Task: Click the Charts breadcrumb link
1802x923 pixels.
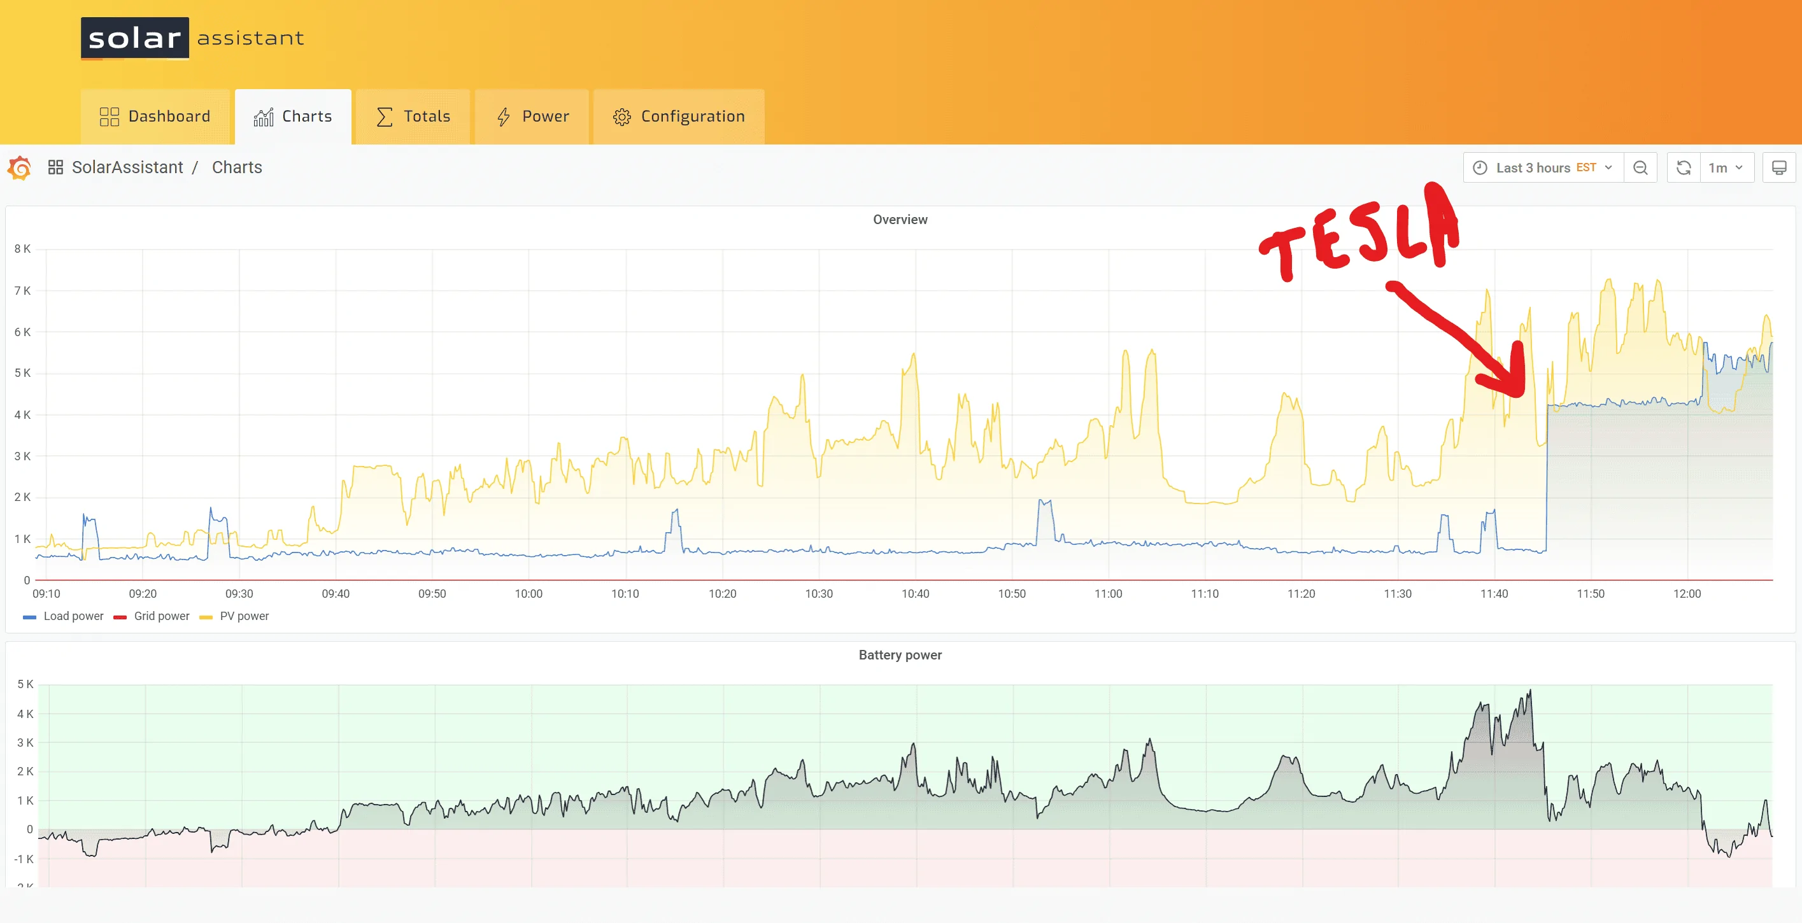Action: point(236,168)
